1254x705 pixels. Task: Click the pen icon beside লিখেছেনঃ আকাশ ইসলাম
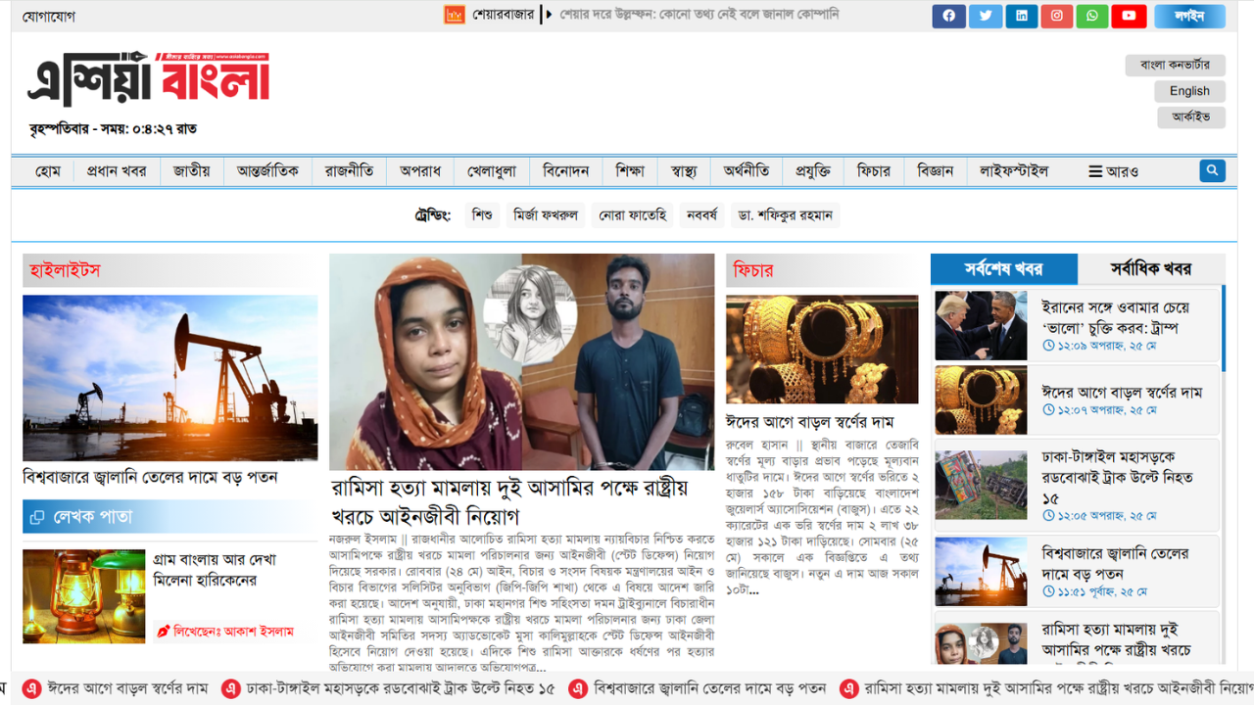point(164,632)
